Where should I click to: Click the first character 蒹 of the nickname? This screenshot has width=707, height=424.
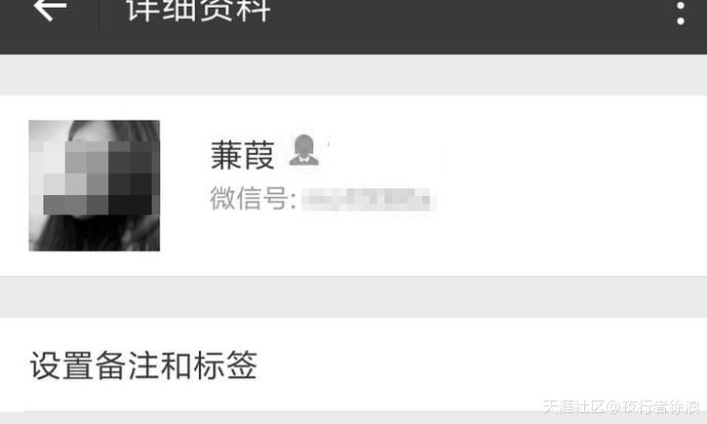click(x=226, y=155)
